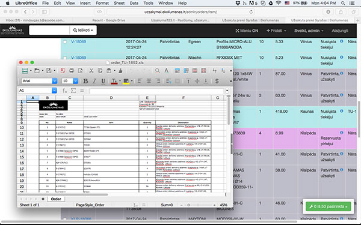Screen dimensions: 361x225
Task: Click the Cut scissors icon
Action: (x=91, y=71)
